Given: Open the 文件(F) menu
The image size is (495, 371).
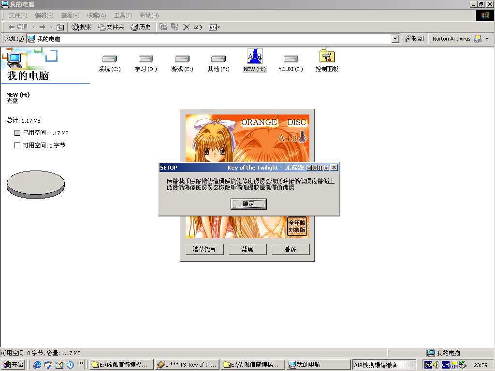Looking at the screenshot, I should (18, 15).
